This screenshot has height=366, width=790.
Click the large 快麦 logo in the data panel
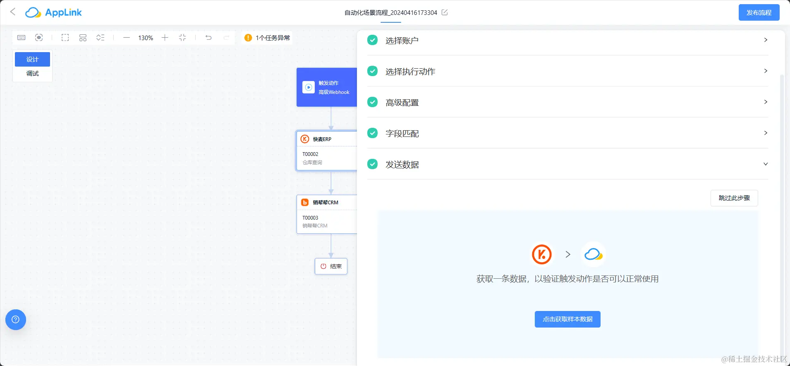pyautogui.click(x=542, y=254)
